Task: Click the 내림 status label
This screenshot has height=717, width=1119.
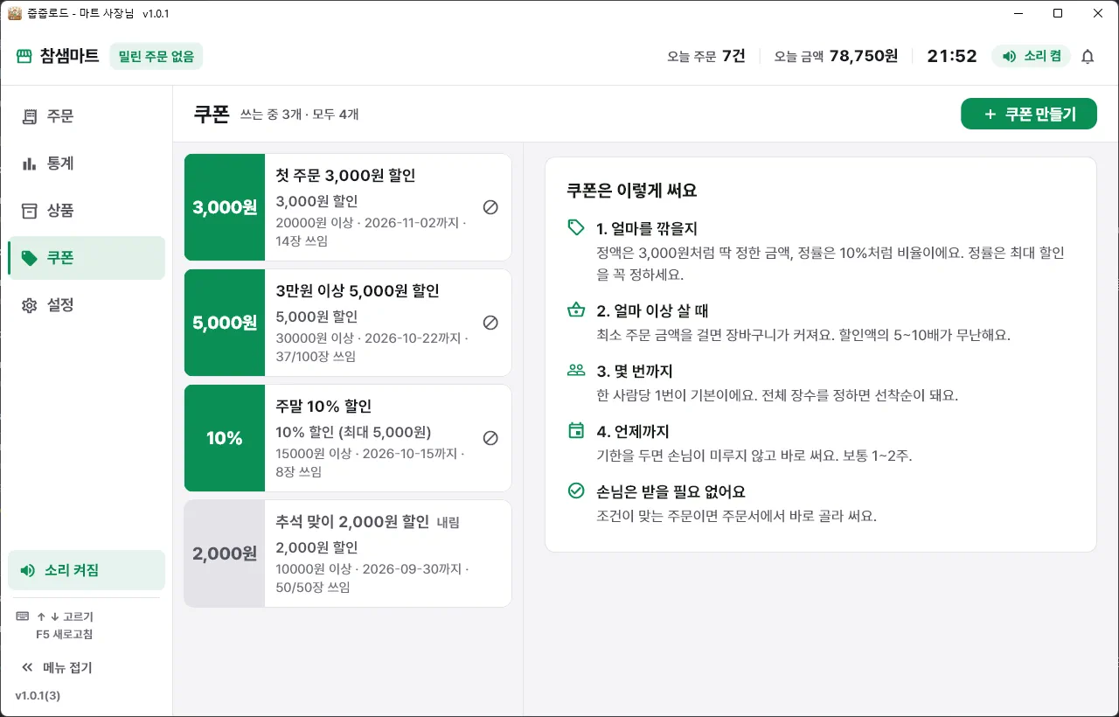Action: click(x=448, y=523)
